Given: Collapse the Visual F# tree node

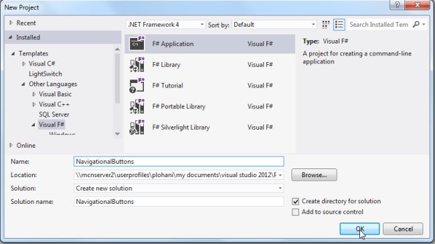Looking at the screenshot, I should click(x=33, y=125).
